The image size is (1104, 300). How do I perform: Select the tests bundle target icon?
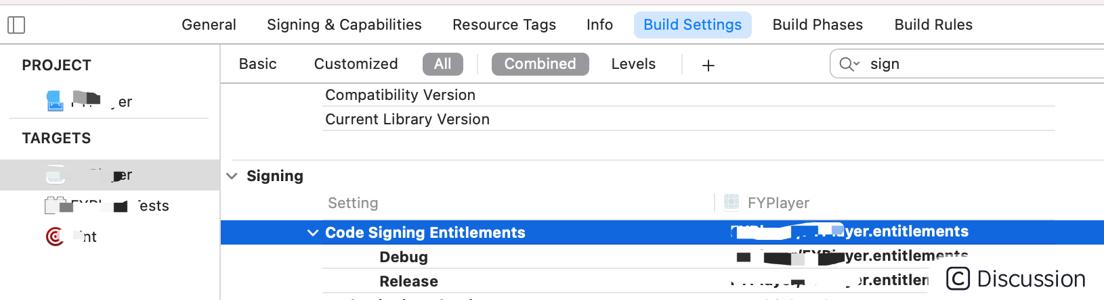pos(55,205)
